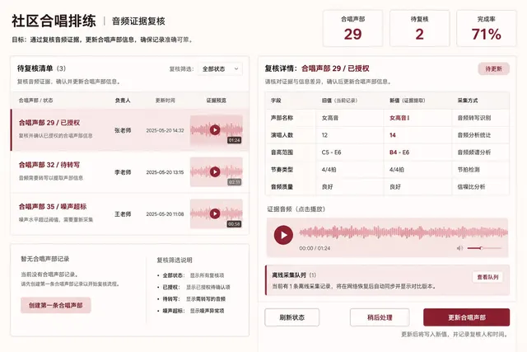Click new value 14 for 演唱人数

392,135
